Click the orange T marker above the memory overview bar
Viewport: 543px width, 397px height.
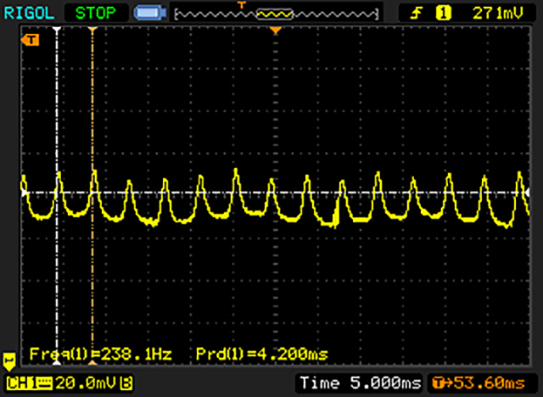[x=241, y=5]
